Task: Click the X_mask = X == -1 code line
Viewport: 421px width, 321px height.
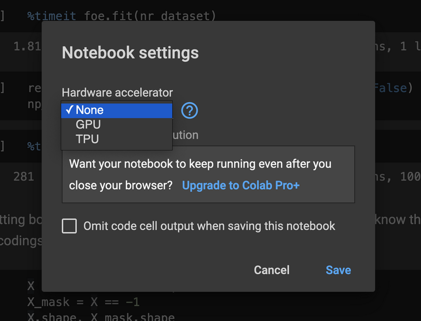Action: (83, 302)
